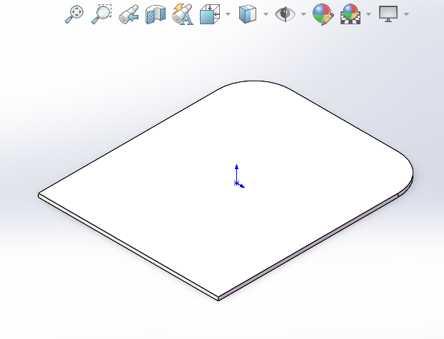This screenshot has height=339, width=444.
Task: Open the Display Style dropdown arrow
Action: point(266,14)
